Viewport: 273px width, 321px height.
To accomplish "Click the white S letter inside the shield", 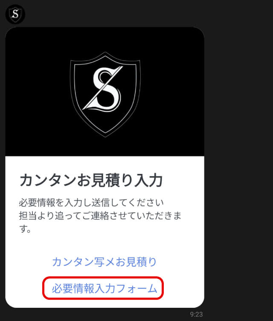I will coord(105,89).
